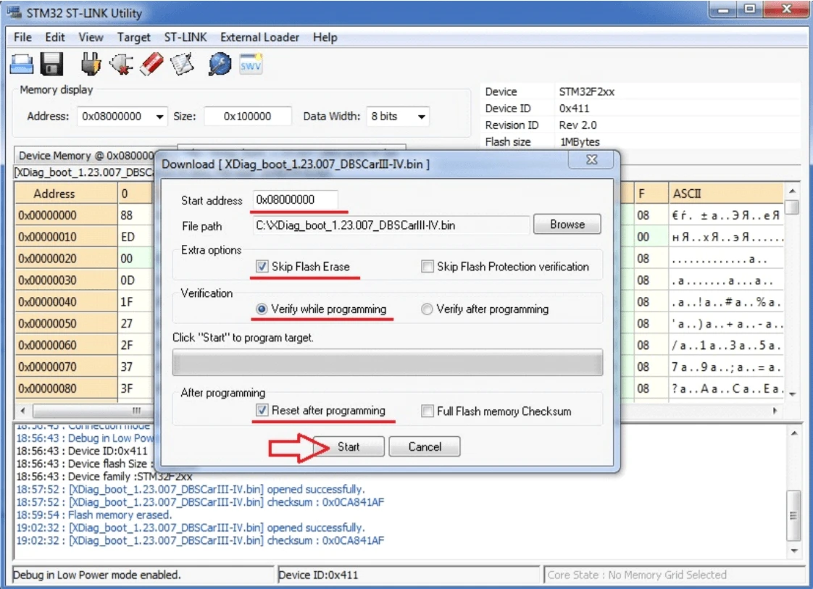
Task: Click the Start address input field
Action: (x=295, y=200)
